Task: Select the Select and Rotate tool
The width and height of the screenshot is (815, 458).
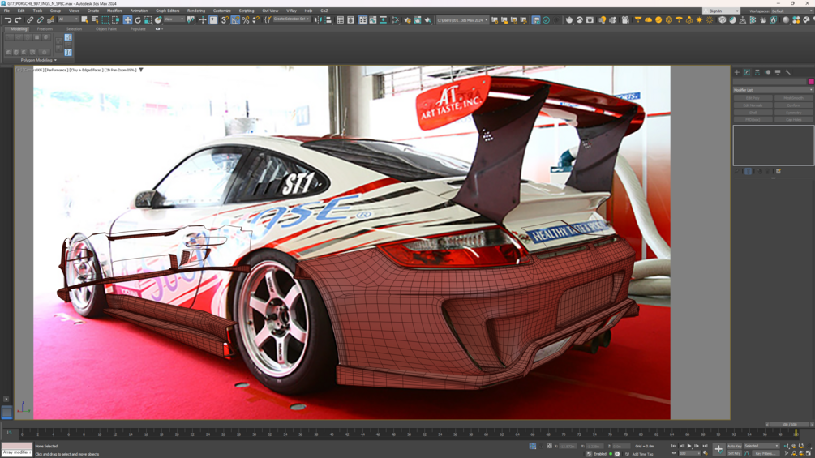Action: [138, 20]
